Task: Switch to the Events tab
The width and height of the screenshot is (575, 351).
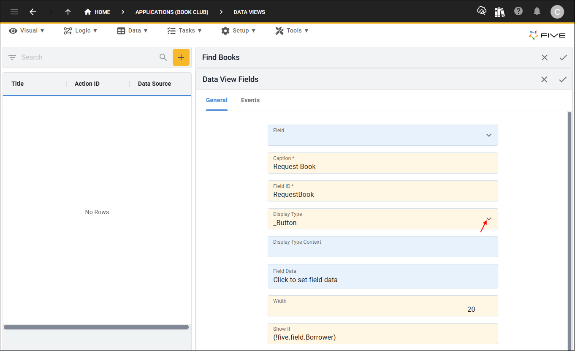Action: 250,100
